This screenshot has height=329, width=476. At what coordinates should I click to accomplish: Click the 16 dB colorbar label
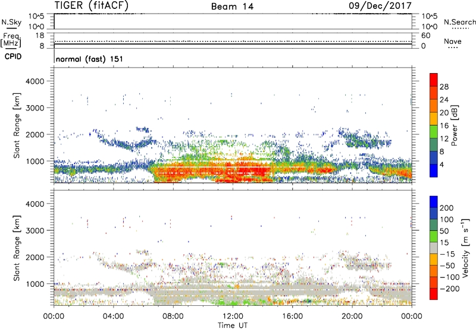[x=444, y=126]
